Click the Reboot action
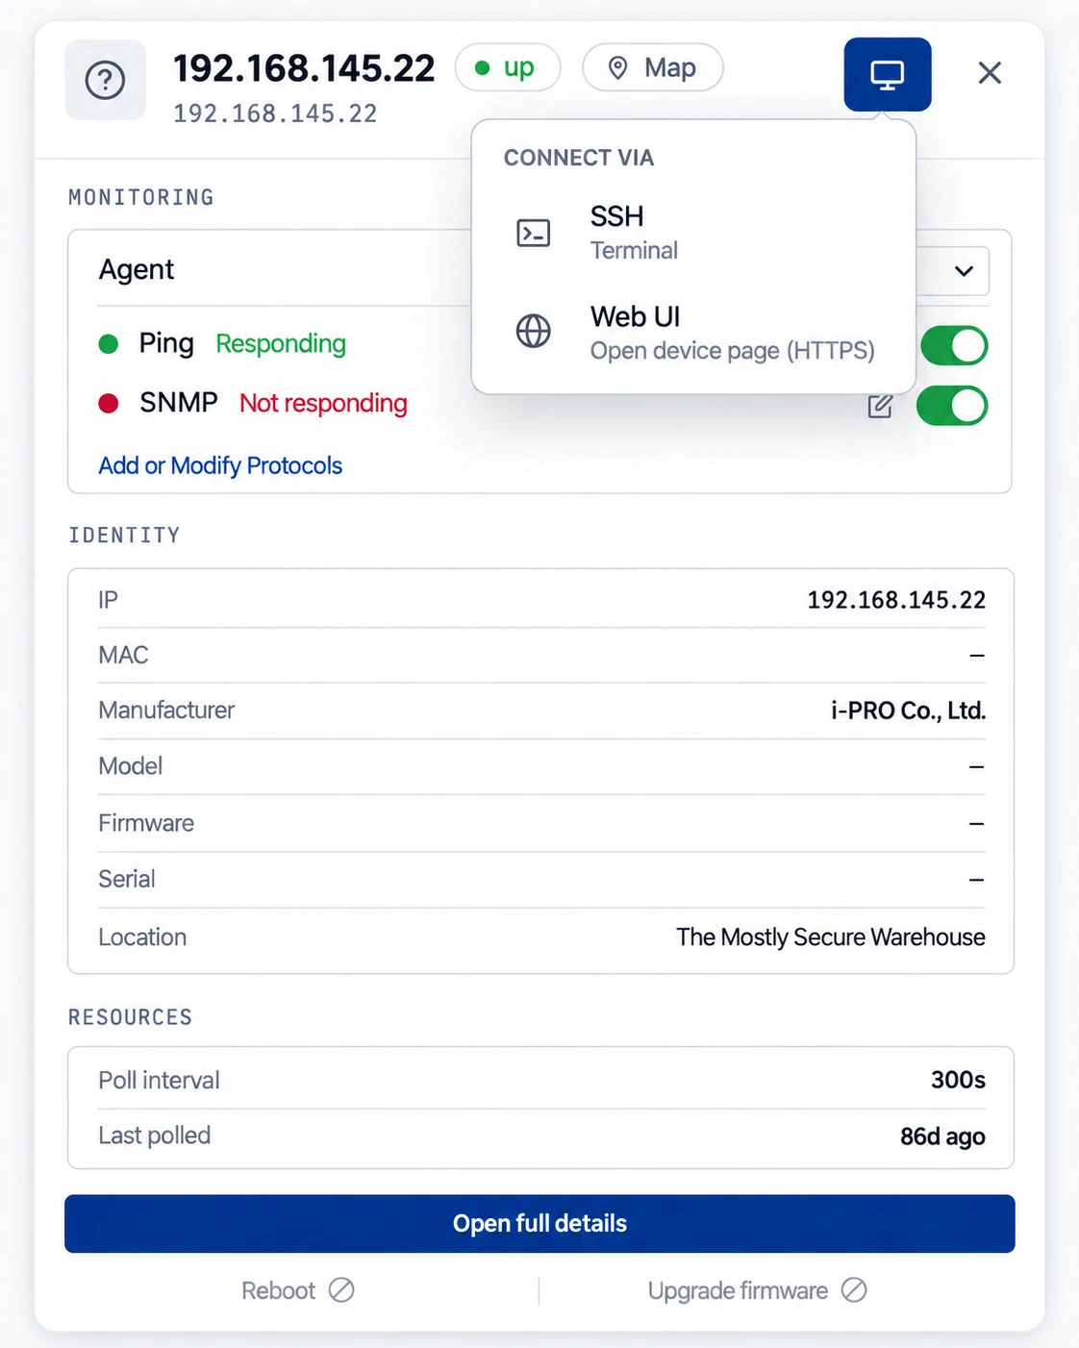The image size is (1079, 1348). point(297,1290)
